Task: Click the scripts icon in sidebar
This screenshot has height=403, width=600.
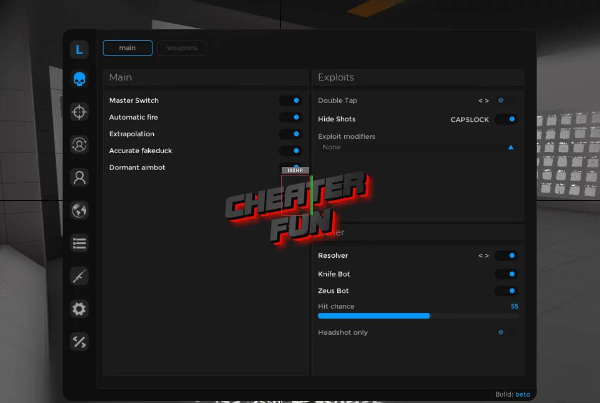Action: pos(79,342)
